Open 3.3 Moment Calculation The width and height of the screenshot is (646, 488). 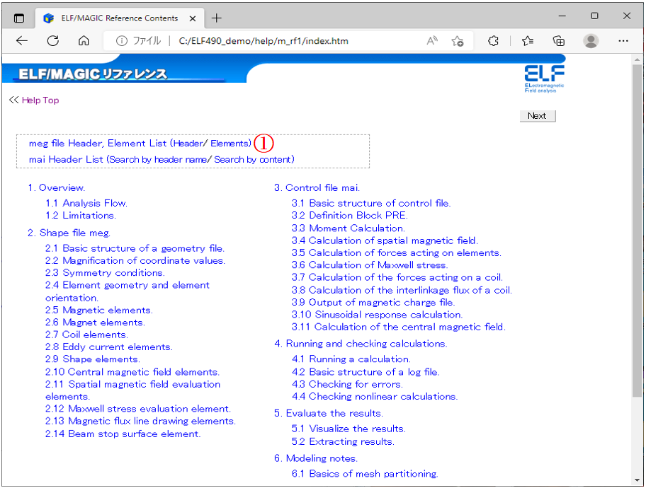pos(348,228)
